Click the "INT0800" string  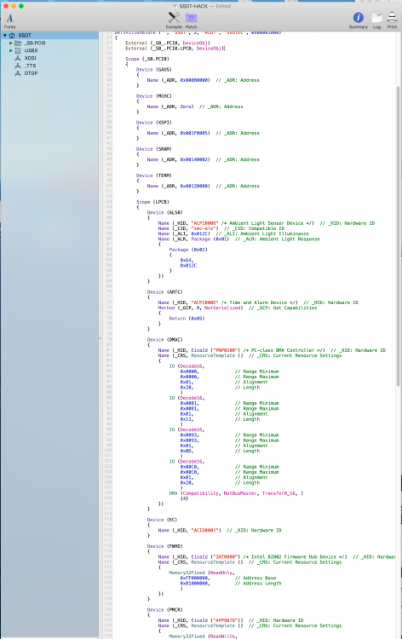(224, 557)
